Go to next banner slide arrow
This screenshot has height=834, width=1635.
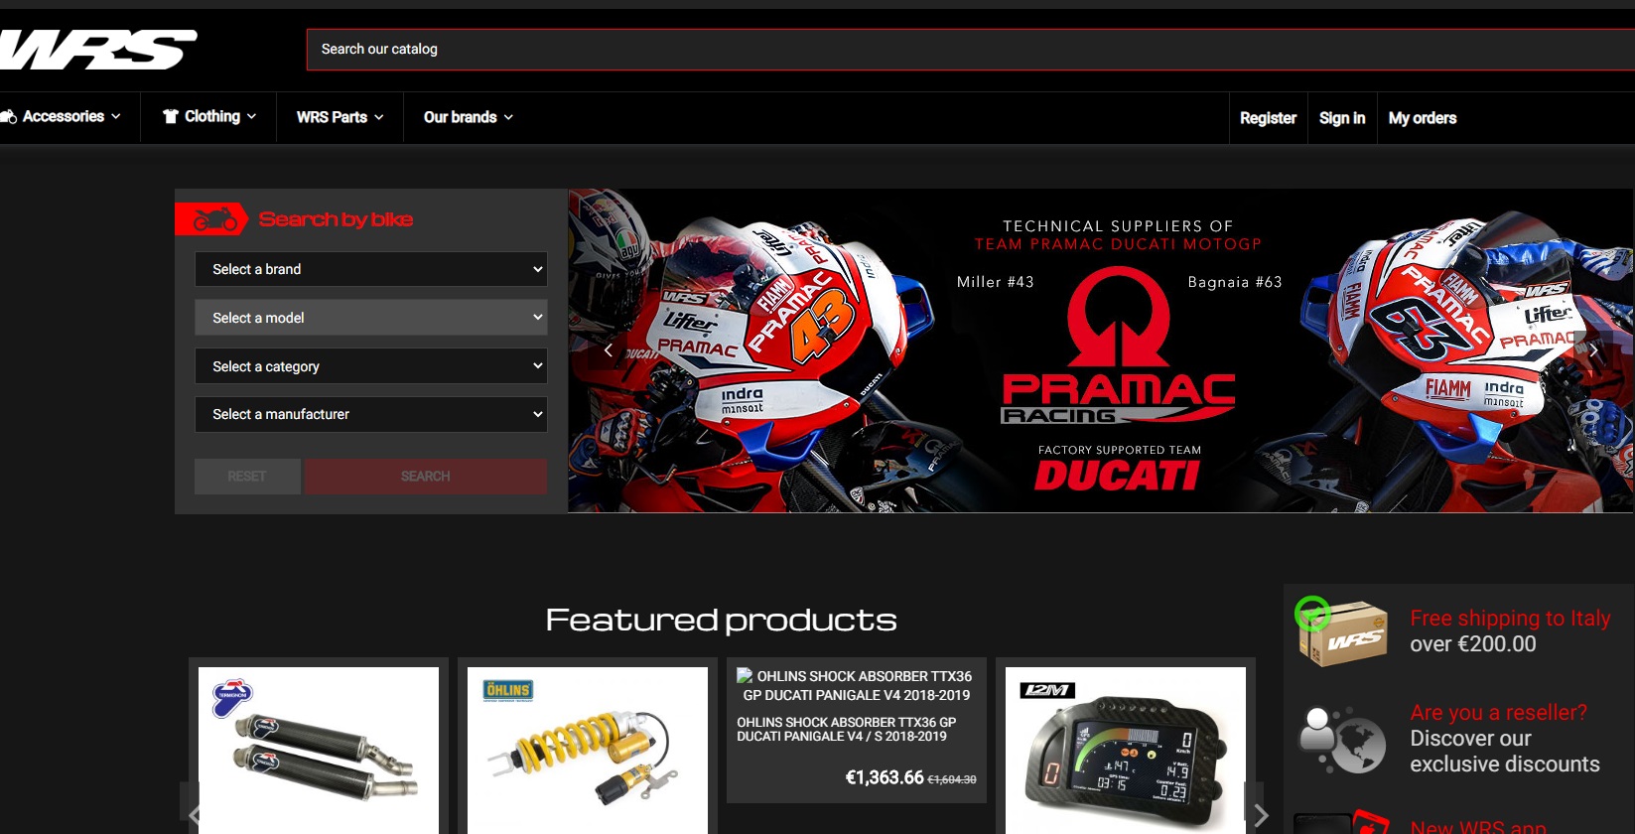(x=1593, y=350)
